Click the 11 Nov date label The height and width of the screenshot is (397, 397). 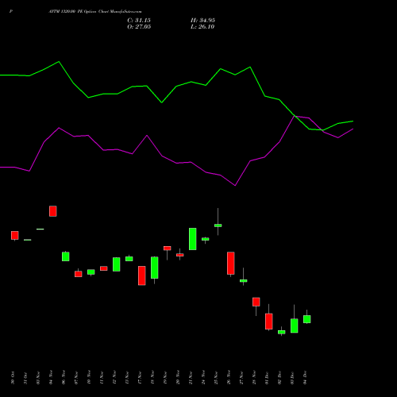point(102,378)
